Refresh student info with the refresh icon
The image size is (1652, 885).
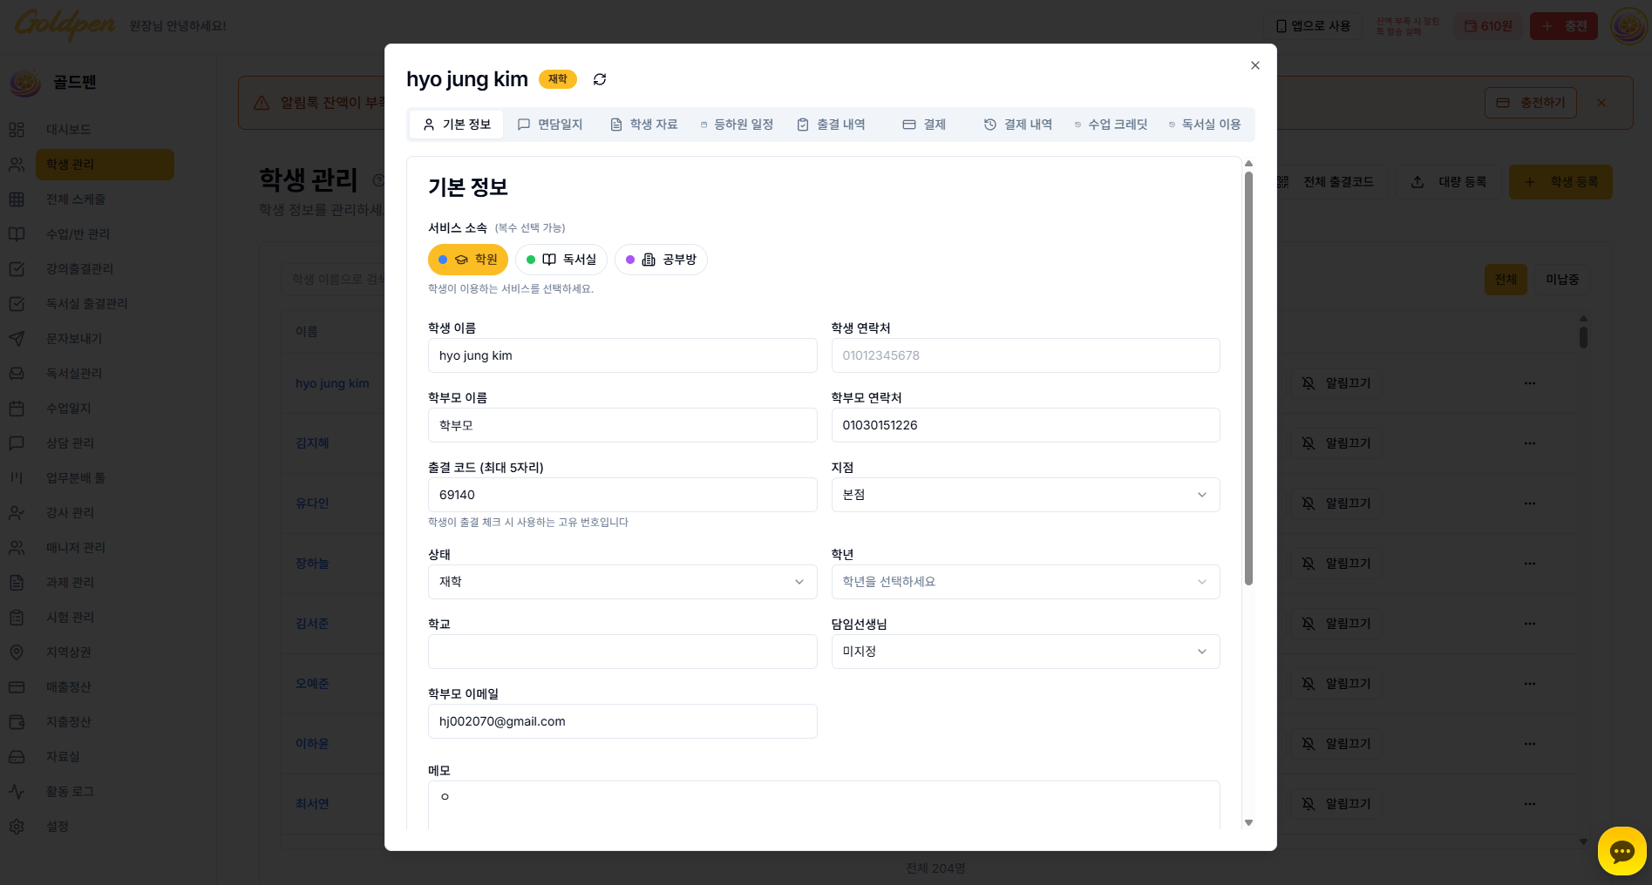click(x=599, y=79)
